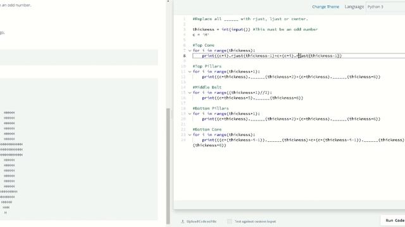Open the Change Theme link
Screen dimensions: 405x227
pos(325,7)
